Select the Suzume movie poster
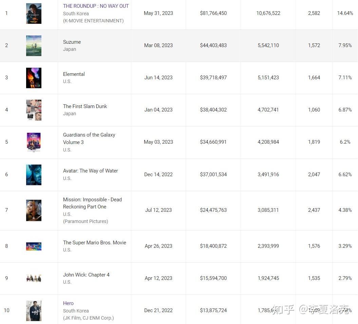The width and height of the screenshot is (358, 324). (34, 46)
